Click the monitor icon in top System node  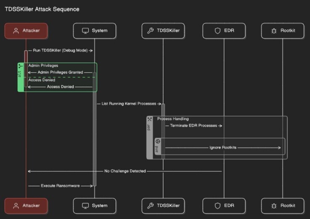(x=85, y=31)
